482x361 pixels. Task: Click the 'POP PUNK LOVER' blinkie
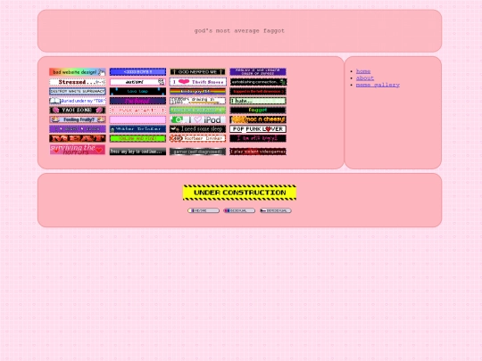click(x=258, y=129)
